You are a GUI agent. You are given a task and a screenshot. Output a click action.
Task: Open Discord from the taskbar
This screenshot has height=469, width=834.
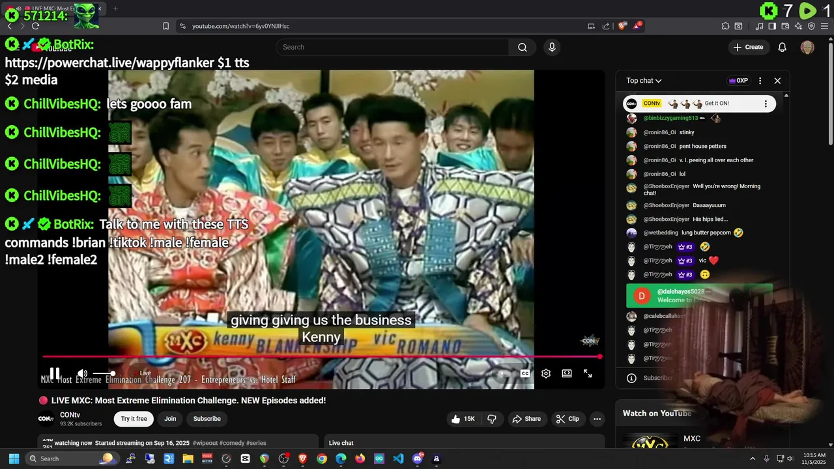418,459
